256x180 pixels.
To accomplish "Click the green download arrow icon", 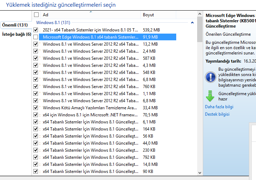I will (210, 96).
